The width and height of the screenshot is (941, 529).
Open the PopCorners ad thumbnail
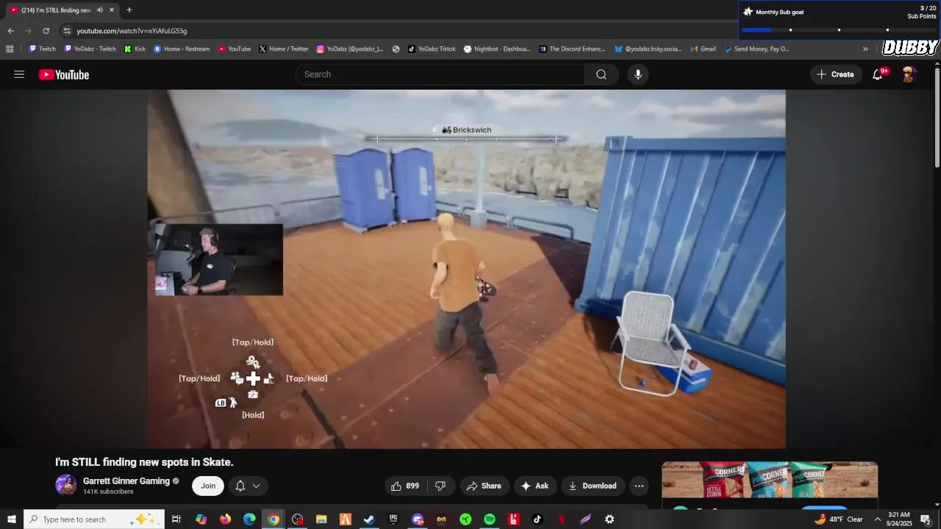tap(770, 480)
